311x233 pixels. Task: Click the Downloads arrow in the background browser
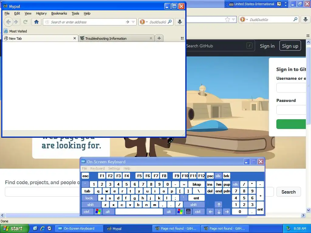coord(306,19)
